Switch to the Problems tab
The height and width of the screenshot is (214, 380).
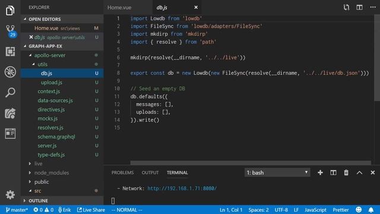coord(123,172)
